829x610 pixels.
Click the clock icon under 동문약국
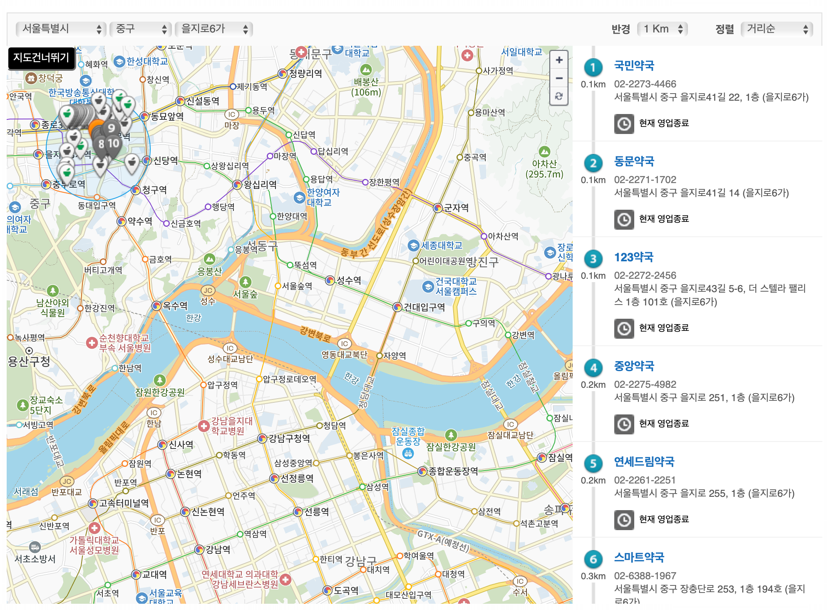pyautogui.click(x=624, y=219)
